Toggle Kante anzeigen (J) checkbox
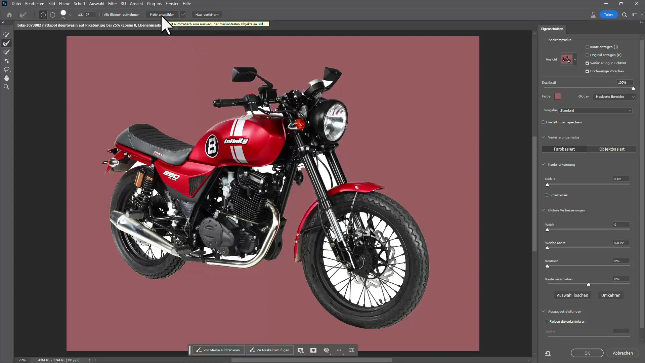The width and height of the screenshot is (645, 363). (587, 47)
